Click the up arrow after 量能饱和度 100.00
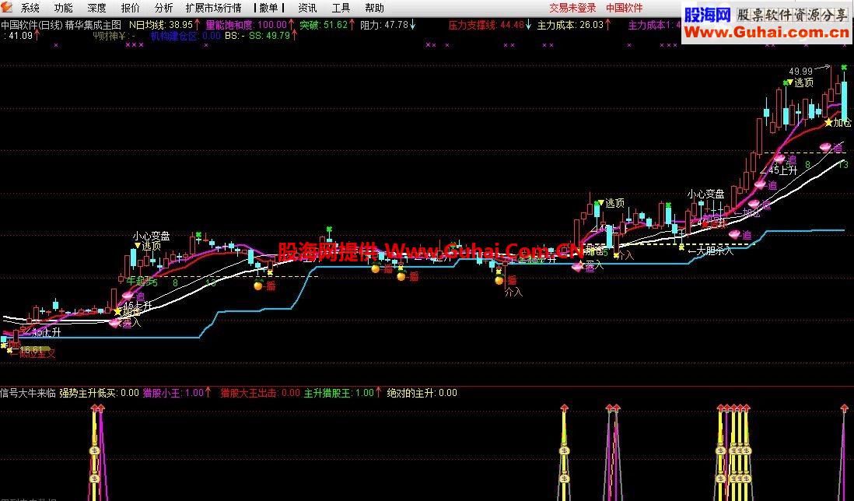The image size is (854, 501). [x=292, y=25]
